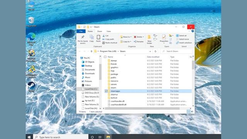Click Select all in ribbon

[x=181, y=36]
